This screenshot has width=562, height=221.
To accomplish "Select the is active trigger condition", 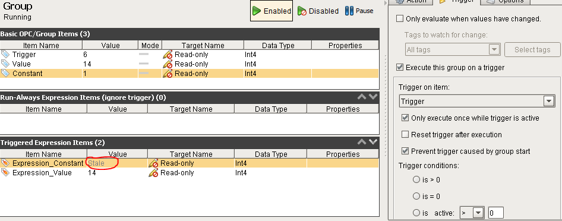I will [416, 213].
